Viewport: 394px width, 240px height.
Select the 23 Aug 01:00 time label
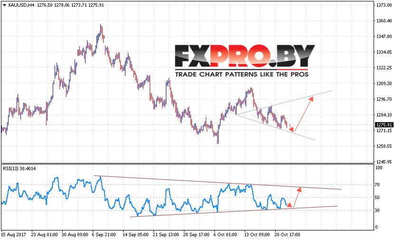click(x=45, y=234)
